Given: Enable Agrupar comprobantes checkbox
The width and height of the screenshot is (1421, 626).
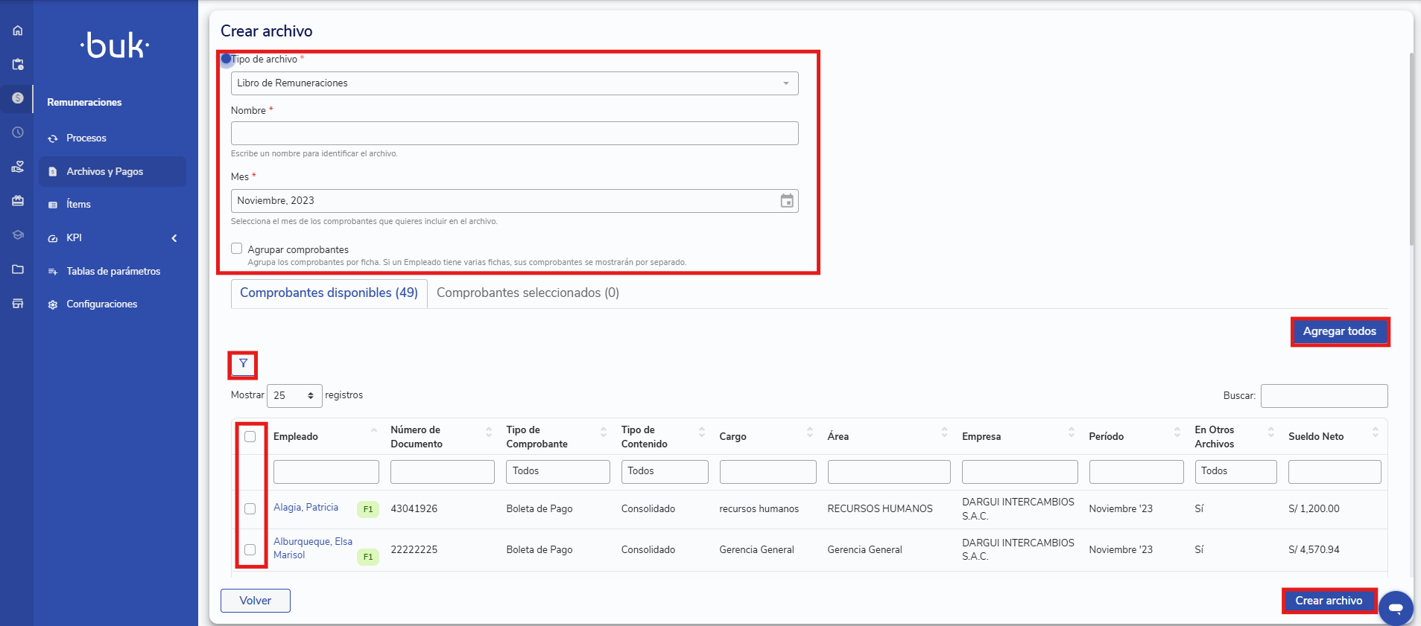Looking at the screenshot, I should point(237,249).
